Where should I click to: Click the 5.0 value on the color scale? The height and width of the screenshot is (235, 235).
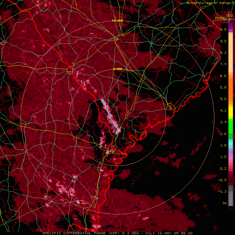pyautogui.click(x=223, y=99)
